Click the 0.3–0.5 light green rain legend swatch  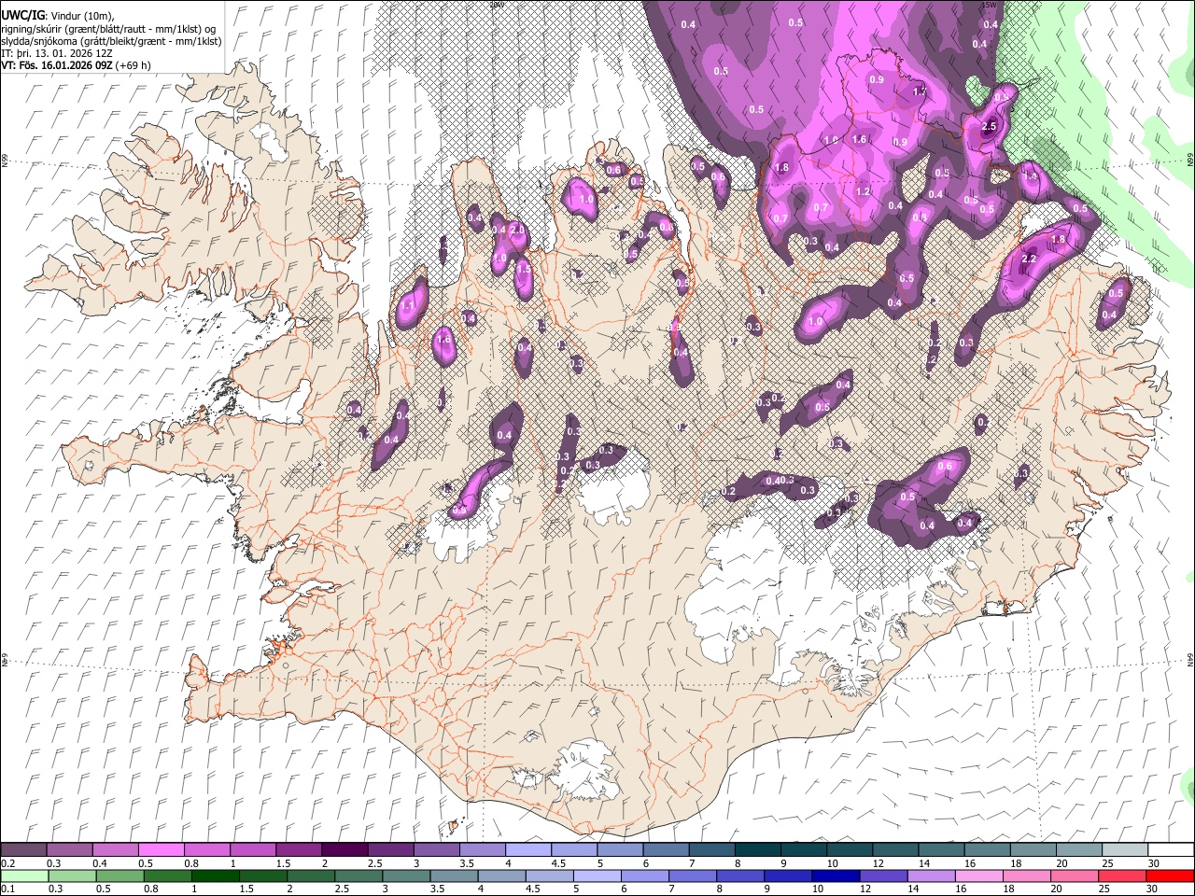pyautogui.click(x=72, y=875)
